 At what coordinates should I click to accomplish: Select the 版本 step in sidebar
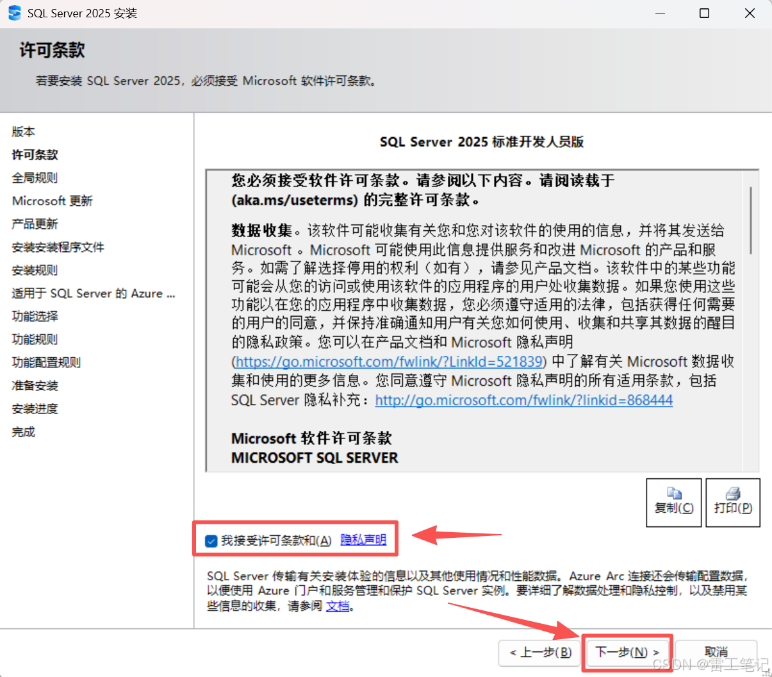24,131
